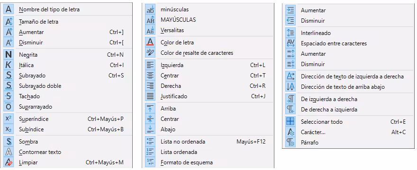Click the Itálica K icon
Screen dimensions: 417x170
click(9, 65)
